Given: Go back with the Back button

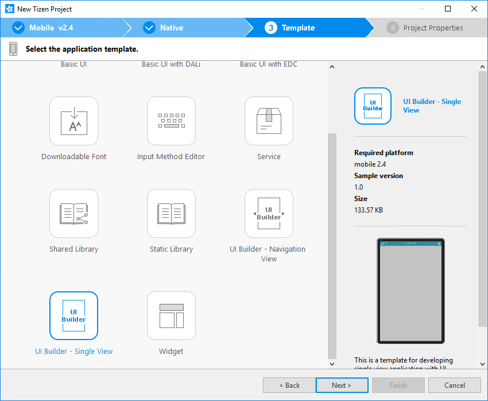Looking at the screenshot, I should [289, 385].
